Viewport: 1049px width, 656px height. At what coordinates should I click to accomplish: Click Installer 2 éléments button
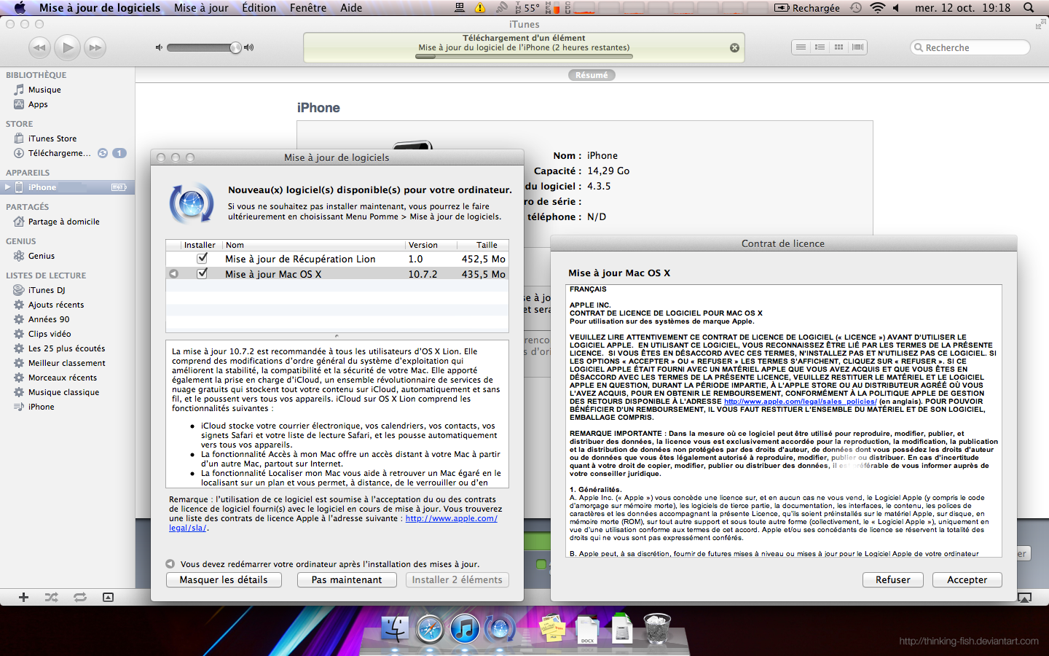click(457, 579)
